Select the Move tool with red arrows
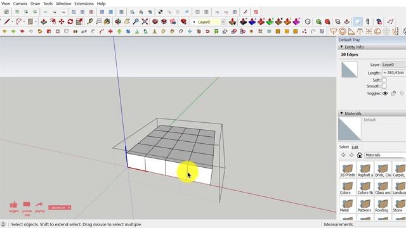Image resolution: width=406 pixels, height=228 pixels. [62, 22]
